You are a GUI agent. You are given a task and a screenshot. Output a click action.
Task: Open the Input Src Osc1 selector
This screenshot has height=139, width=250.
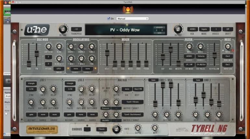click(228, 64)
